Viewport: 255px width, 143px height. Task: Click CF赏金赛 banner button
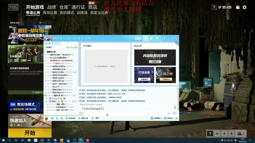click(x=144, y=79)
